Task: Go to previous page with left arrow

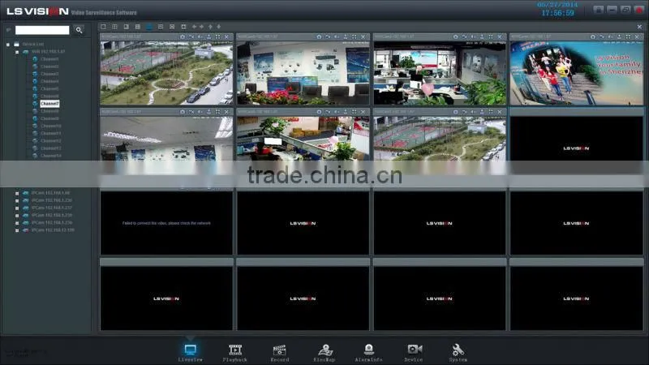Action: pyautogui.click(x=194, y=27)
